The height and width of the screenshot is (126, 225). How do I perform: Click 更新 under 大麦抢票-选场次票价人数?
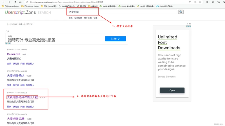(9, 107)
